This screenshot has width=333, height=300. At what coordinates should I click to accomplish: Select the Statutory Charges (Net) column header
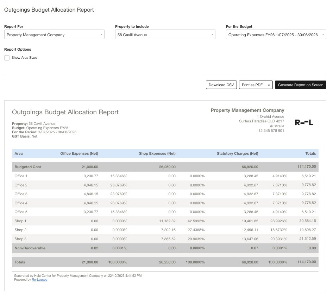(237, 153)
